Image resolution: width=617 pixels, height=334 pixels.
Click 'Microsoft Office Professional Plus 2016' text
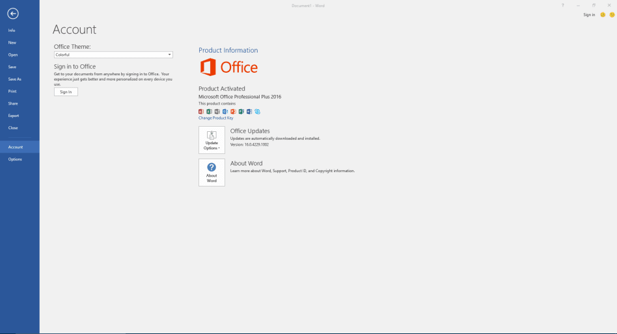(240, 97)
